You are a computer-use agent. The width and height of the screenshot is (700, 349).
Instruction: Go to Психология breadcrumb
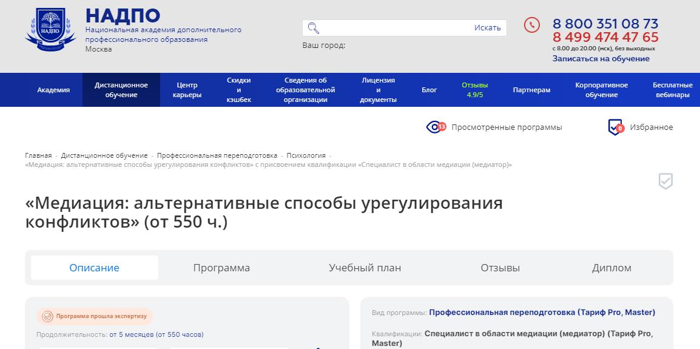pyautogui.click(x=306, y=155)
